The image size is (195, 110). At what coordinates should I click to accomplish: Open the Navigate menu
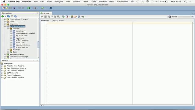tap(59, 2)
